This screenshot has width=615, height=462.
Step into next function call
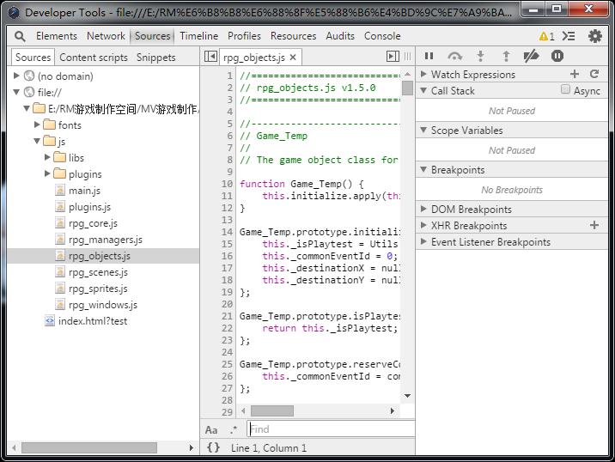(x=480, y=56)
